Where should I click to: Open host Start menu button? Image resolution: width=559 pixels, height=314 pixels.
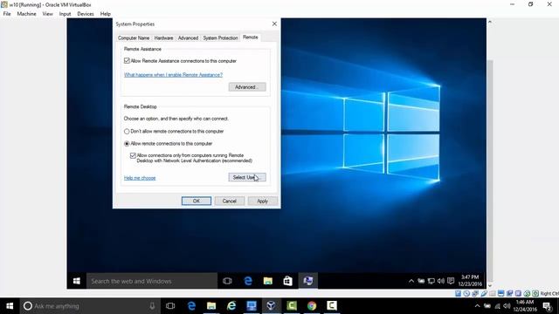click(10, 306)
